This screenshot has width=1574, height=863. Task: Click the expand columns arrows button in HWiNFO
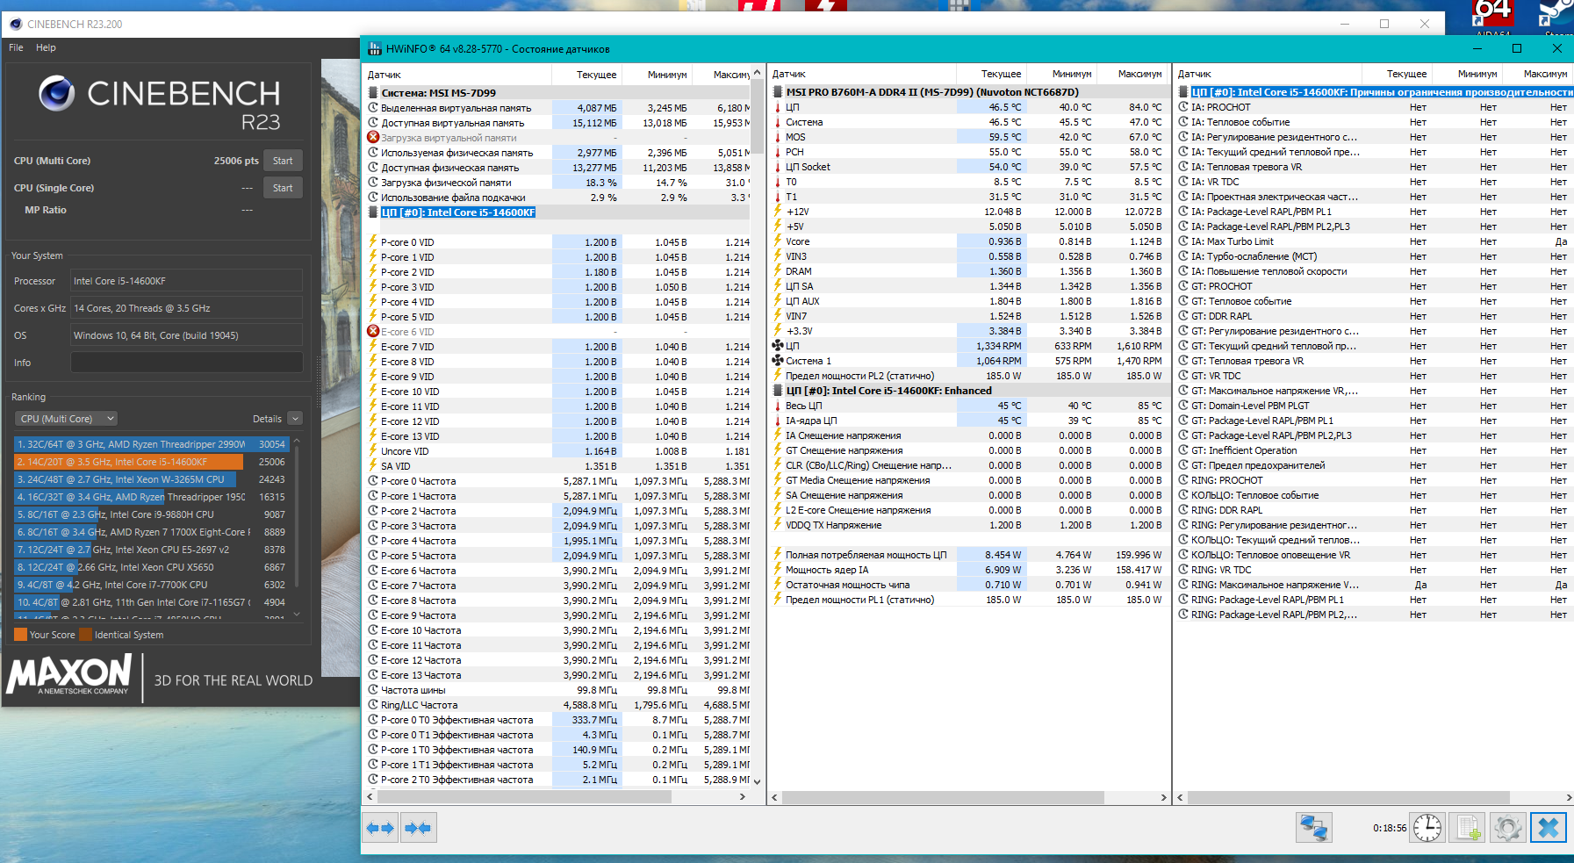(x=380, y=828)
